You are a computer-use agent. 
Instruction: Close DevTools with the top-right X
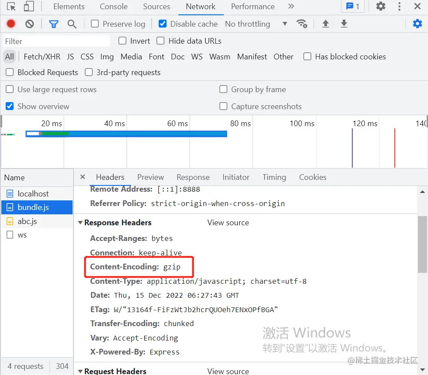[x=418, y=6]
